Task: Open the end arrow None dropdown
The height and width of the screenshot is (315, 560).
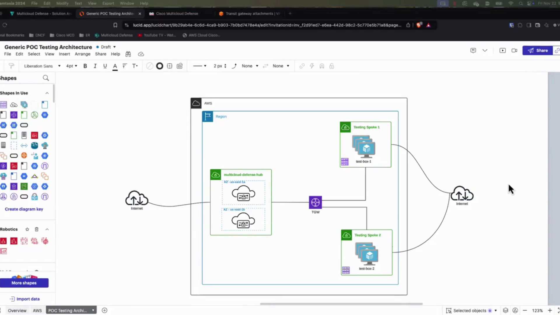Action: (281, 66)
